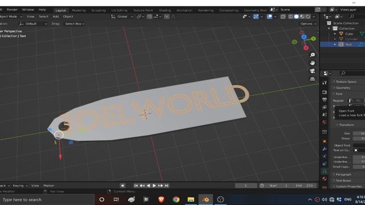Open the View Layer properties tab
This screenshot has height=205, width=365.
325,107
